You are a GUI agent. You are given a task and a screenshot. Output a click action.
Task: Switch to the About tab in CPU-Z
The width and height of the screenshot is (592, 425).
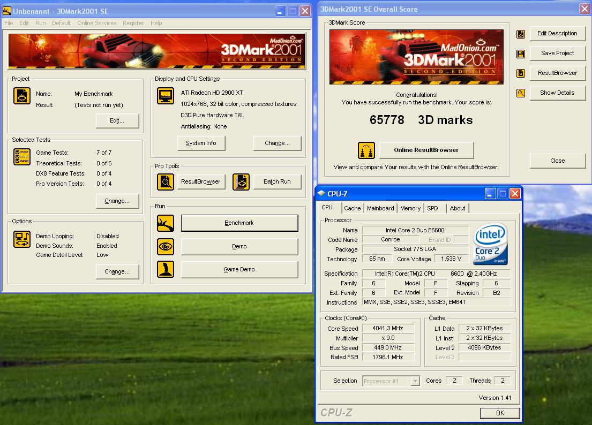click(457, 208)
